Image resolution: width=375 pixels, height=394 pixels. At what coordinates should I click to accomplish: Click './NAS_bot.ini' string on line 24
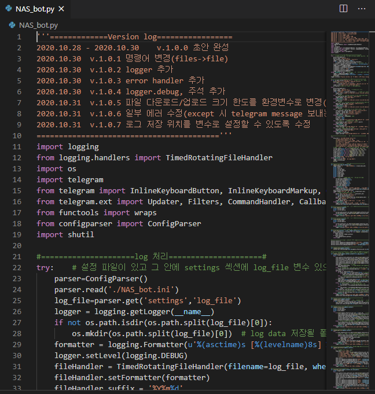(141, 290)
